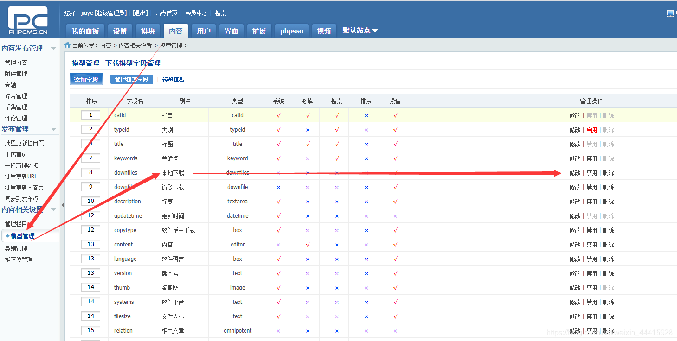The image size is (677, 341).
Task: Collapse the left sidebar with the arrow handle
Action: click(63, 205)
